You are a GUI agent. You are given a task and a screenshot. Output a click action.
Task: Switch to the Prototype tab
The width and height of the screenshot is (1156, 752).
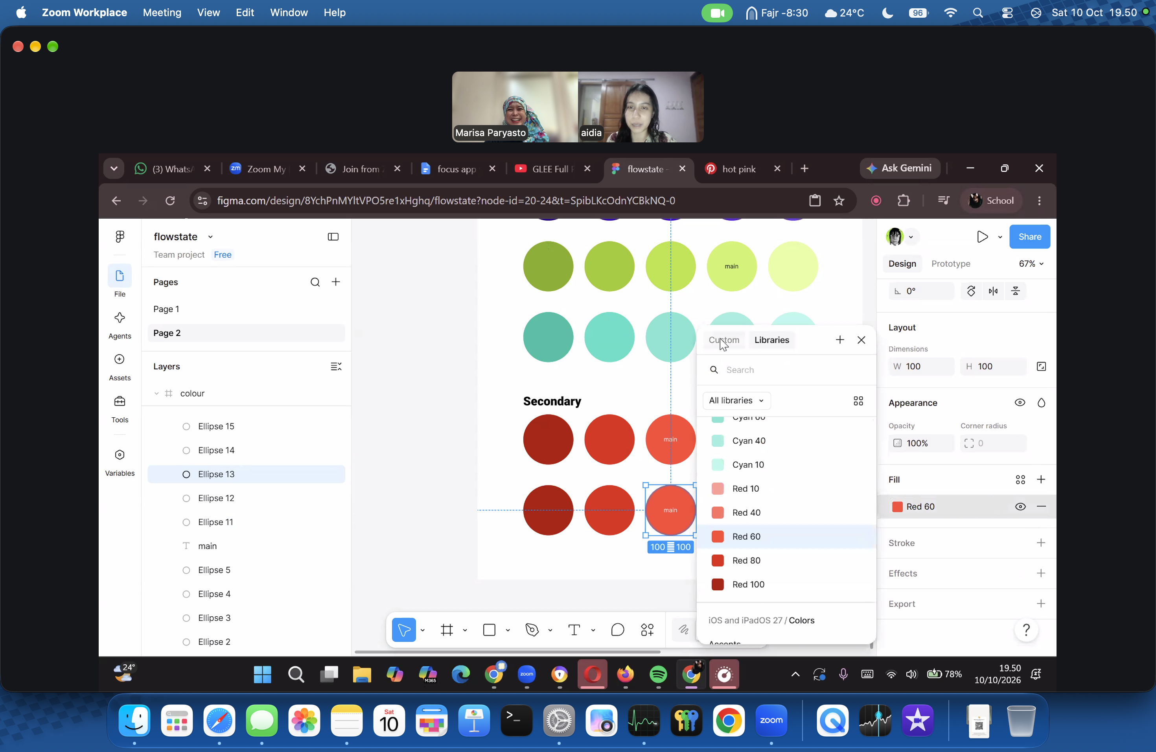[x=950, y=264]
